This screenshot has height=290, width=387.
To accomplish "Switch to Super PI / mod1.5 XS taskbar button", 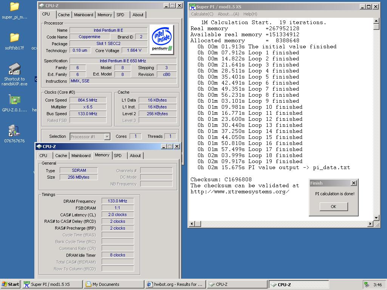I will 52,284.
